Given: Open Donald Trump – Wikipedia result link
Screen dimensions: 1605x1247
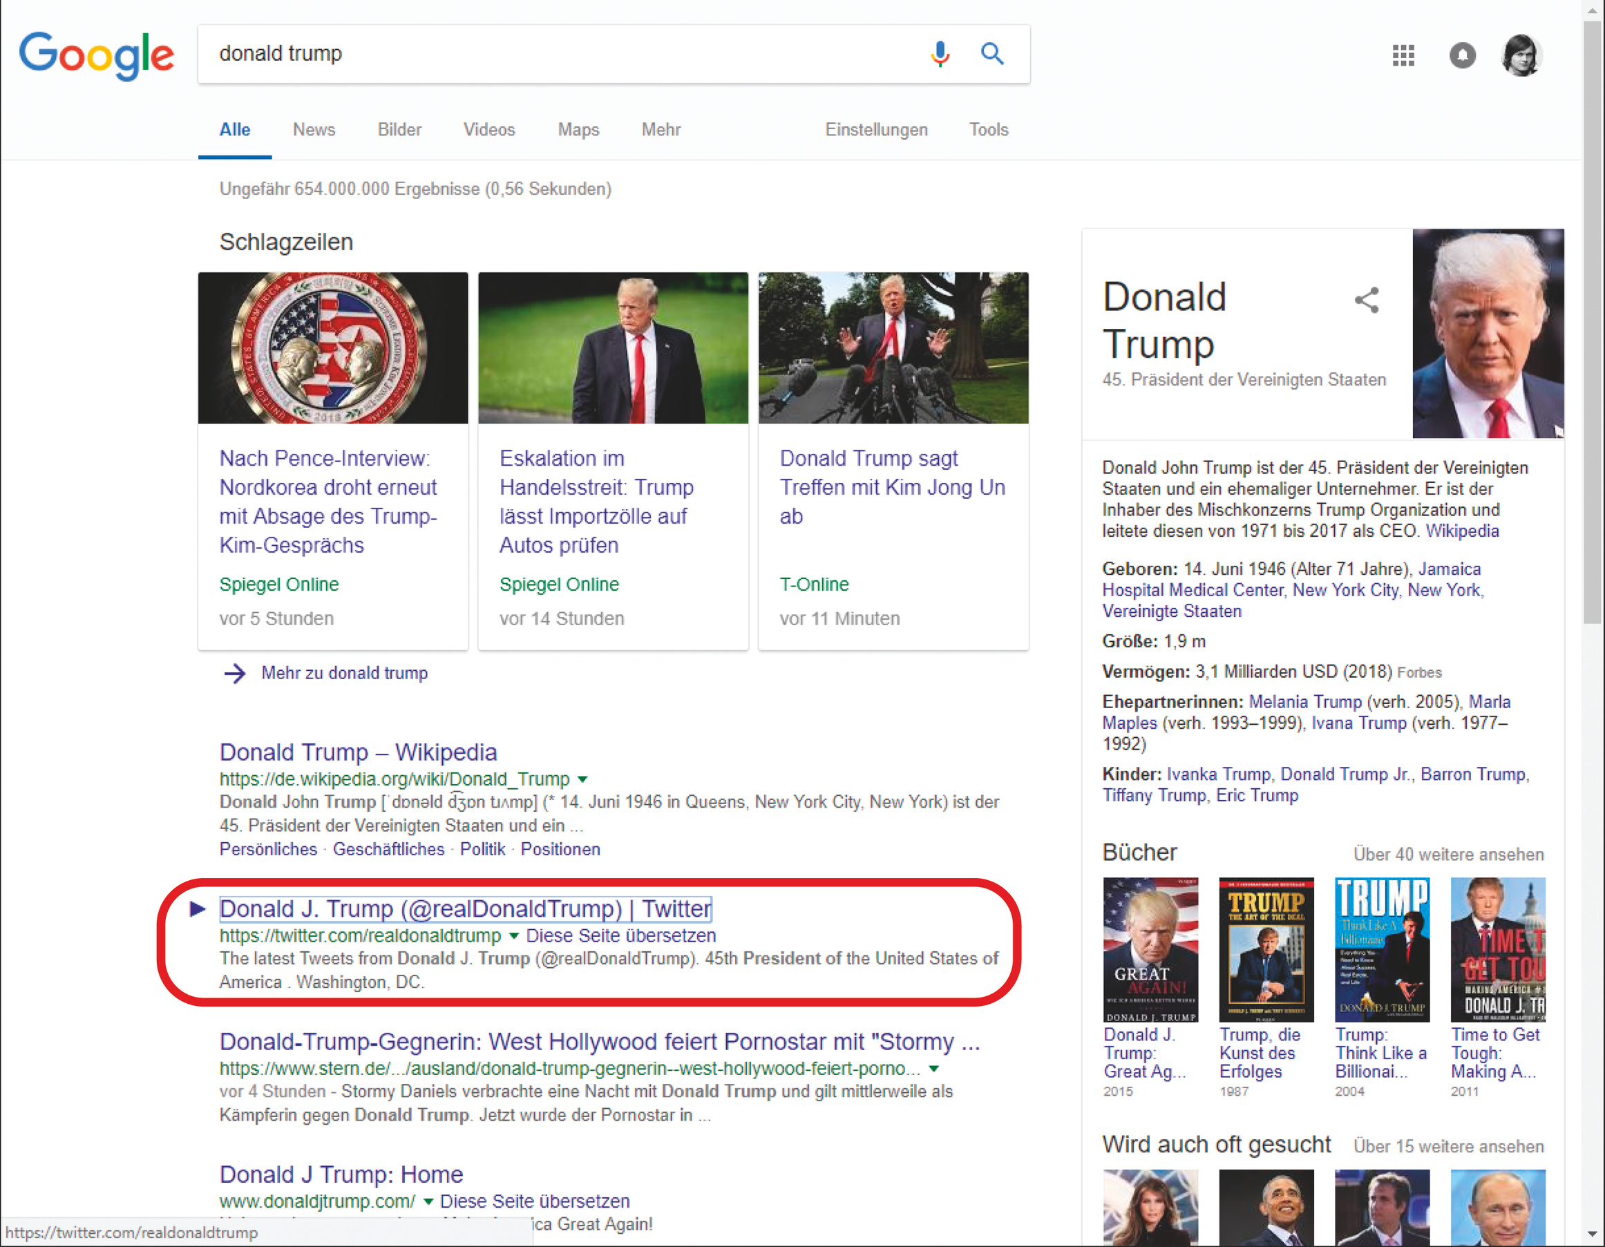Looking at the screenshot, I should coord(358,752).
